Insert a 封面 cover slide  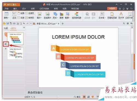[21, 13]
